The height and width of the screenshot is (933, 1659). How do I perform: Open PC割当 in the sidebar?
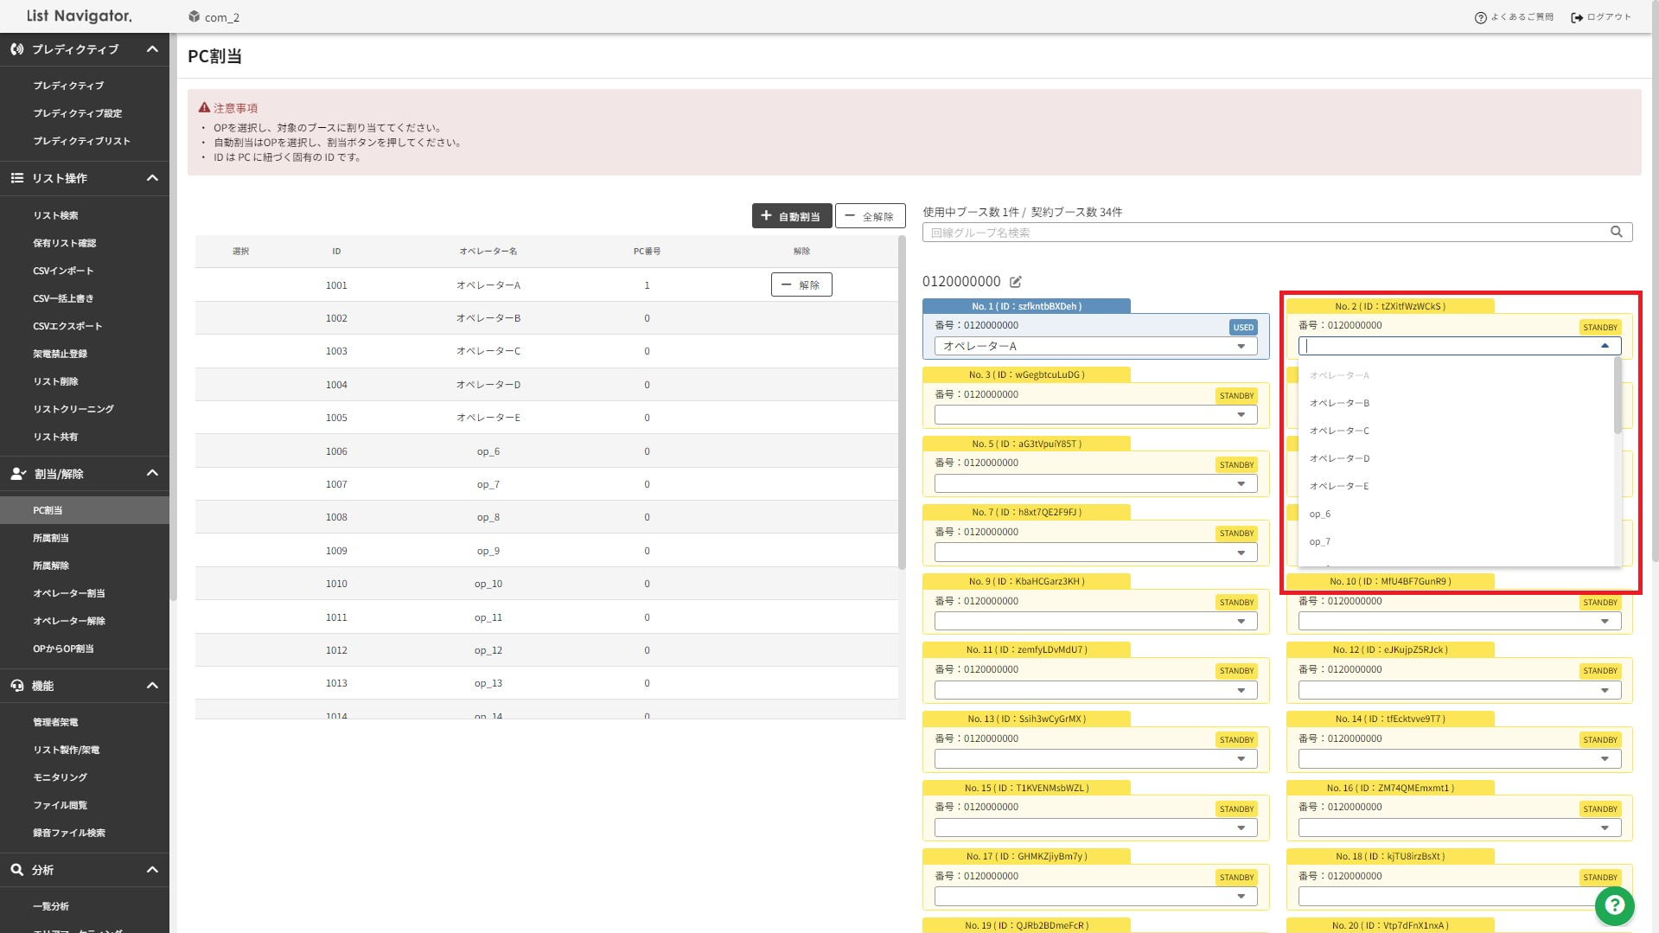[85, 510]
